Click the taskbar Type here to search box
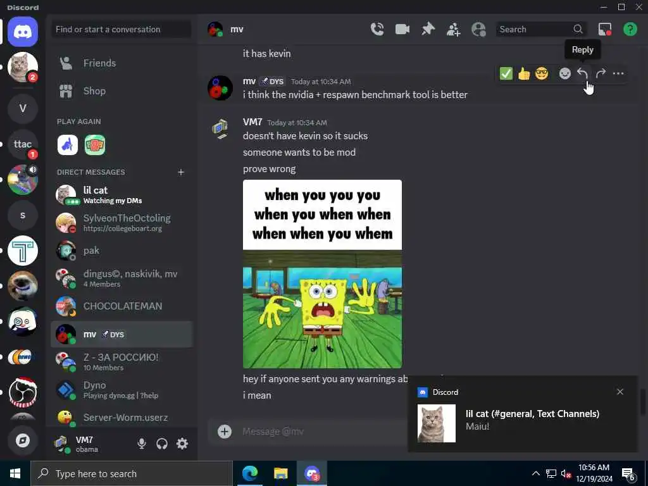Screen dimensions: 648x486 (132, 473)
